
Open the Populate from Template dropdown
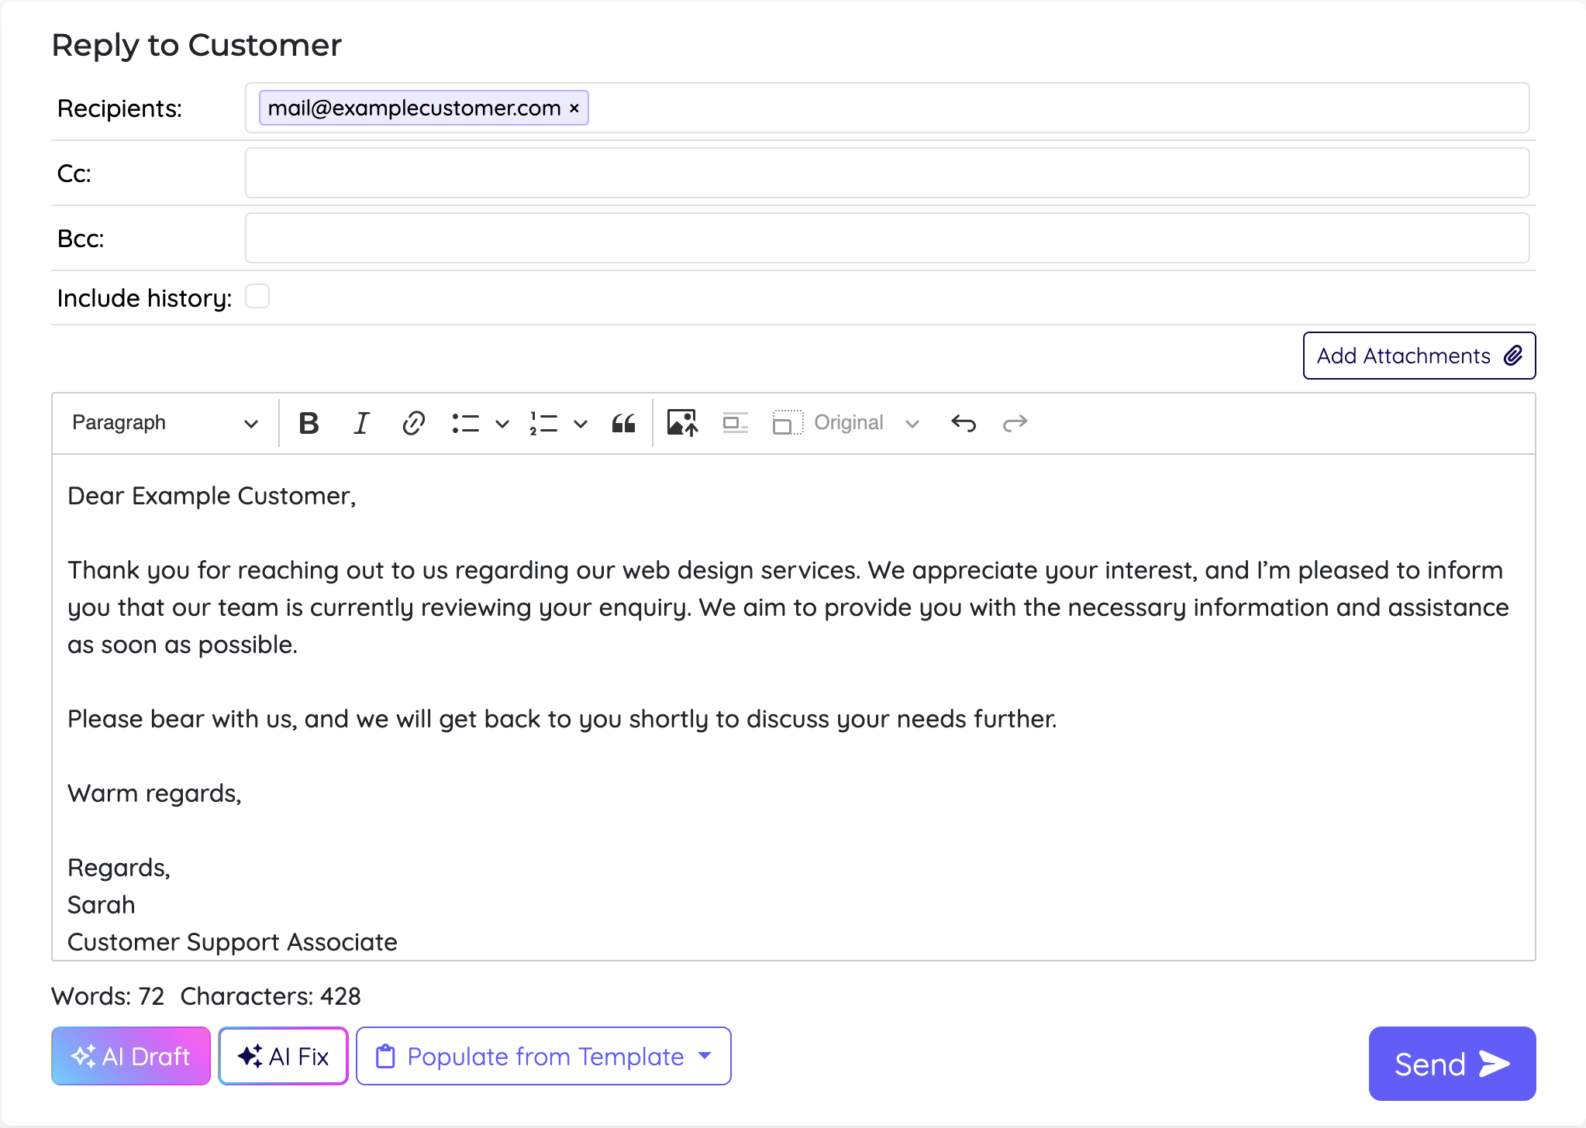coord(543,1056)
